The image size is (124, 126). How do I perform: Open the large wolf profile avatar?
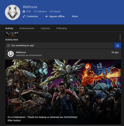(13, 12)
